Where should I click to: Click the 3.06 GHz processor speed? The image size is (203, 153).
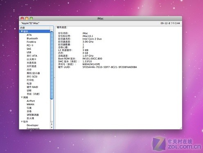[x=88, y=42]
